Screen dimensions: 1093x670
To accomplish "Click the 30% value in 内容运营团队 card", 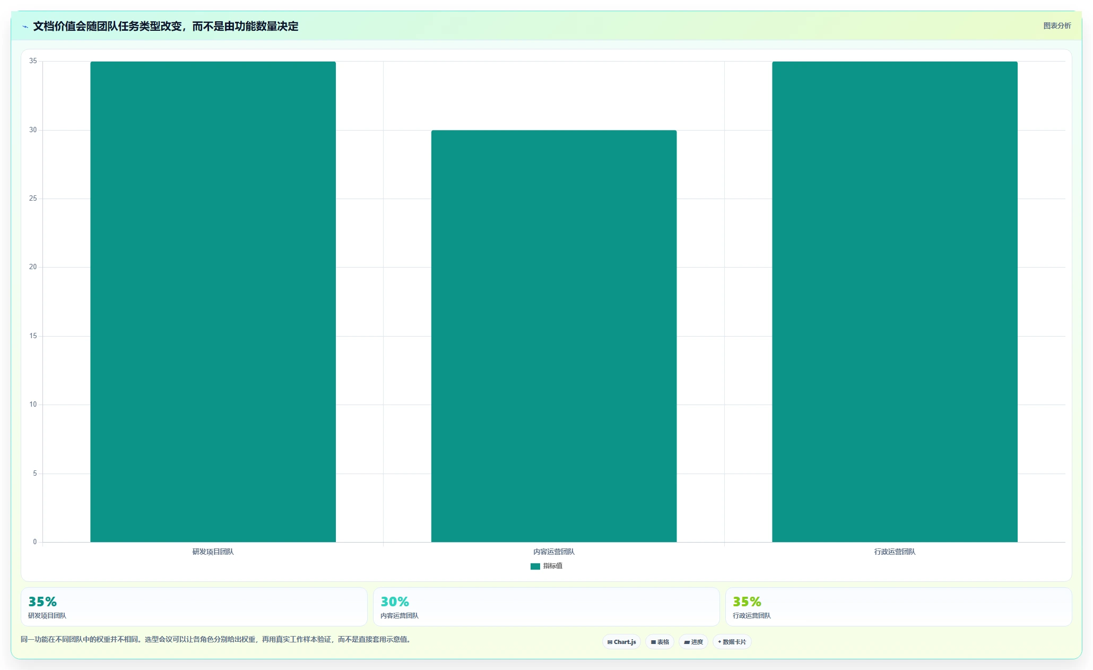I will 395,602.
